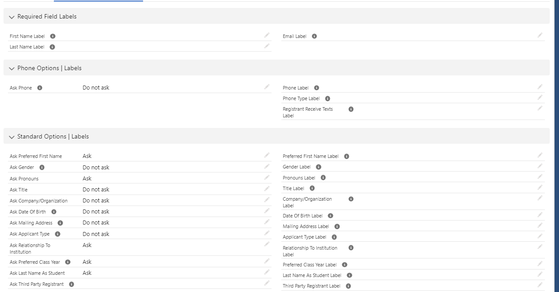The width and height of the screenshot is (559, 292).
Task: Show info for Last Name As Student Label
Action: click(350, 275)
